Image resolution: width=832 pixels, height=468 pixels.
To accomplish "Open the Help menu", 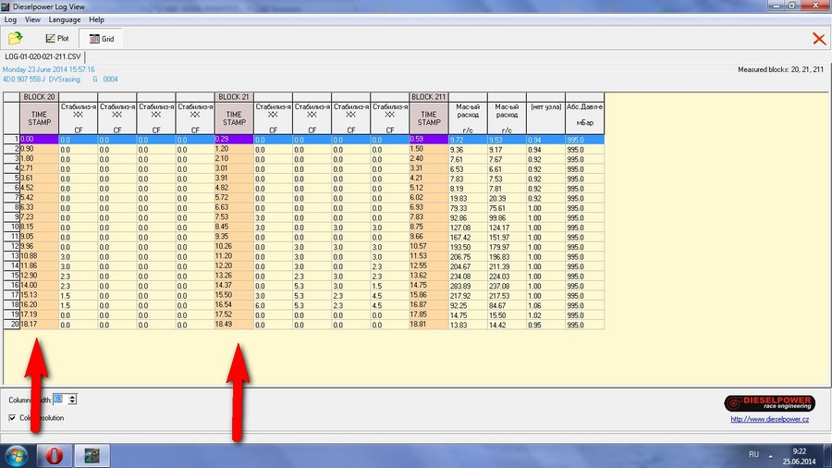I will click(x=96, y=19).
